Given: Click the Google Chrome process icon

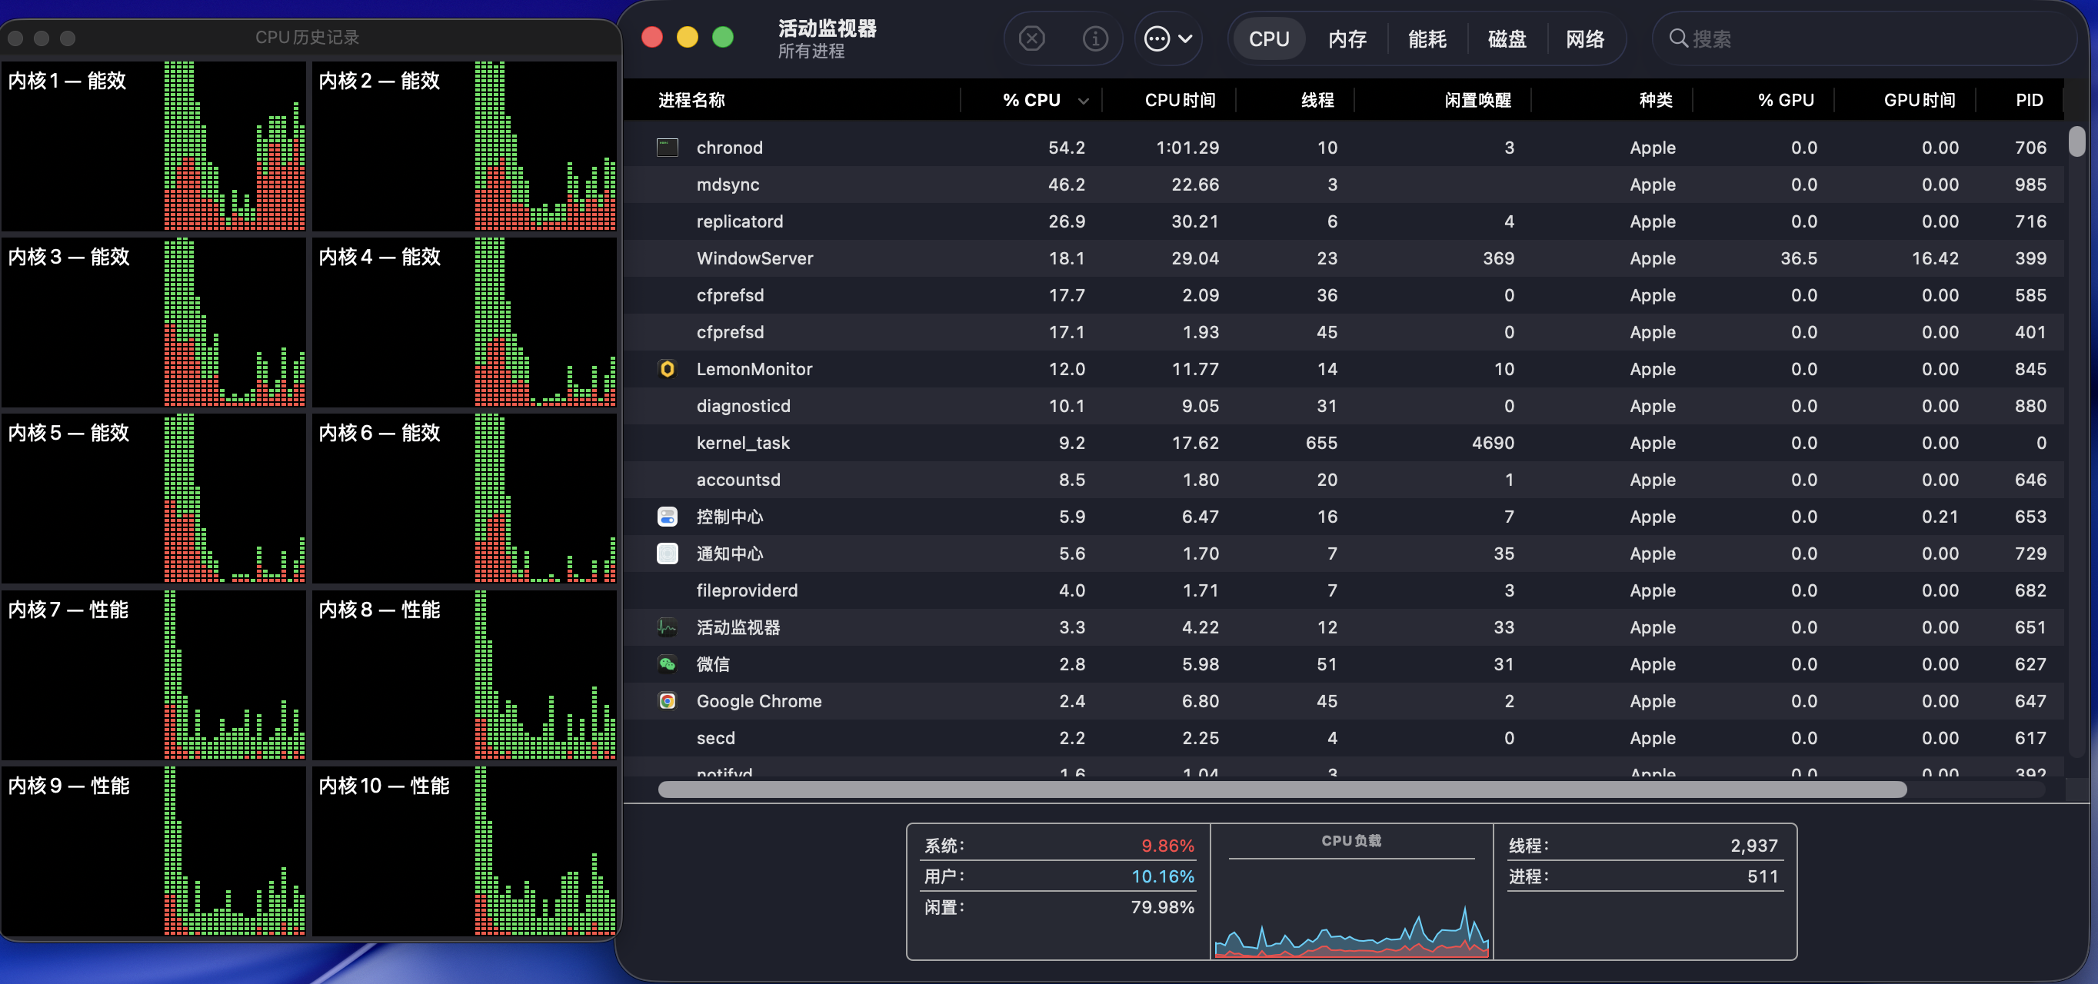Looking at the screenshot, I should (667, 701).
